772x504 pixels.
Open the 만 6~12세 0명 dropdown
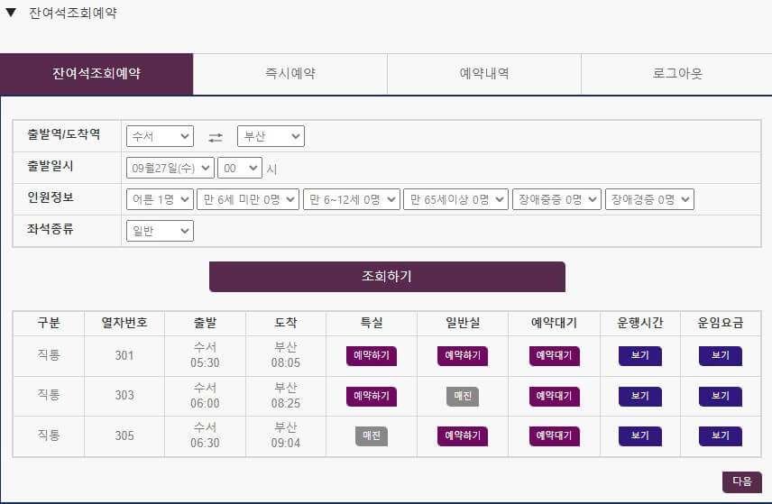pyautogui.click(x=352, y=199)
